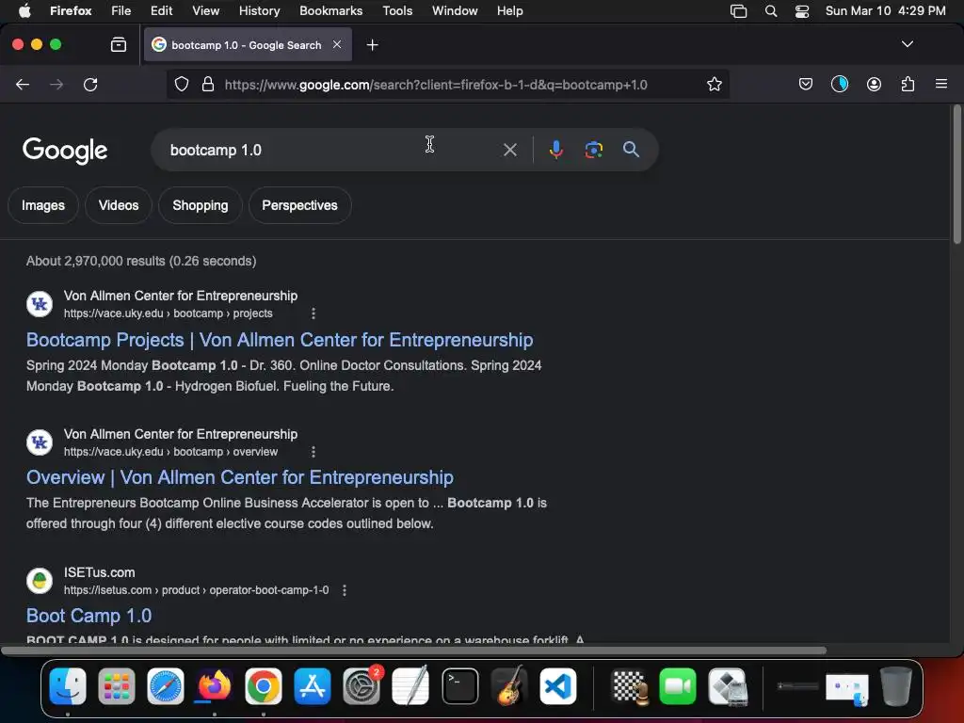This screenshot has width=964, height=723.
Task: Bookmark this page with the star
Action: (714, 84)
